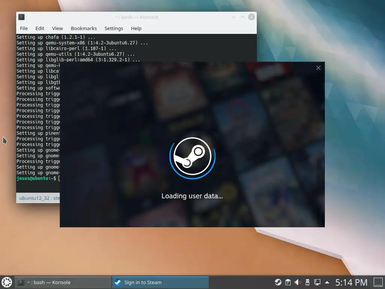The width and height of the screenshot is (385, 289).
Task: Click the 'Loading user data...' text
Action: (x=192, y=196)
